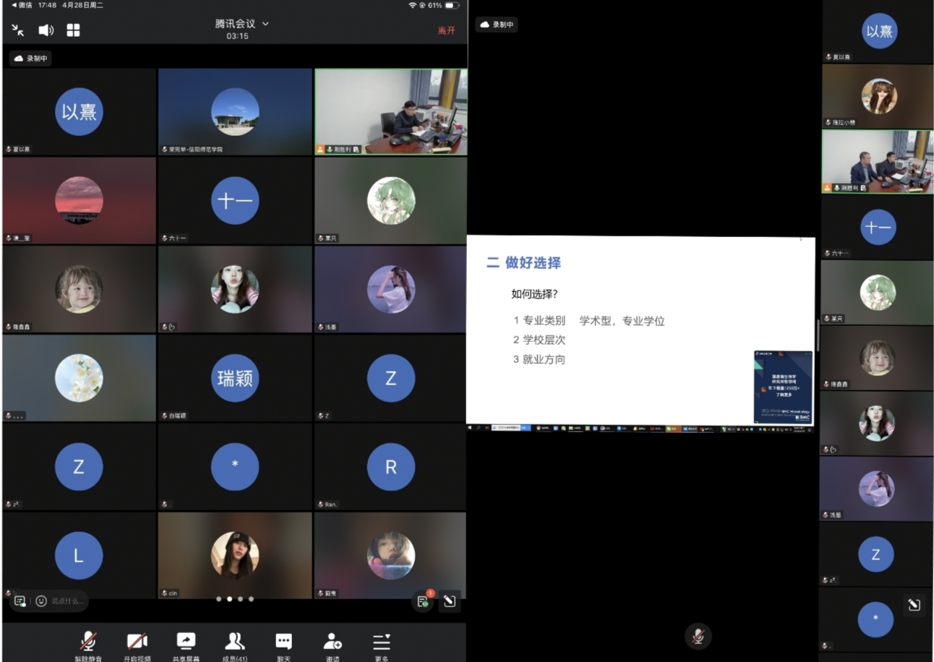This screenshot has height=662, width=934.
Task: Open the 聊天 chat panel
Action: pyautogui.click(x=283, y=642)
